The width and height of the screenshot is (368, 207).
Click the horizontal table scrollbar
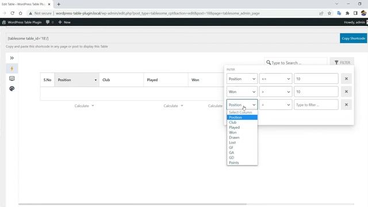pyautogui.click(x=133, y=204)
